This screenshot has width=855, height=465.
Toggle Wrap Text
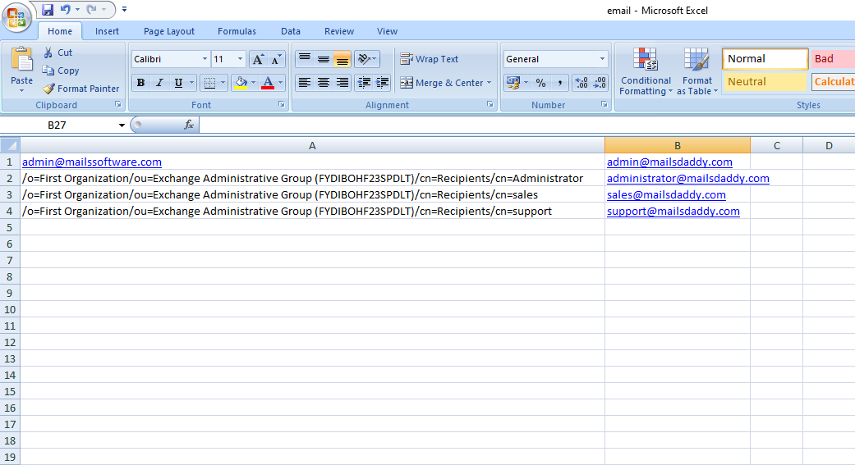point(429,59)
